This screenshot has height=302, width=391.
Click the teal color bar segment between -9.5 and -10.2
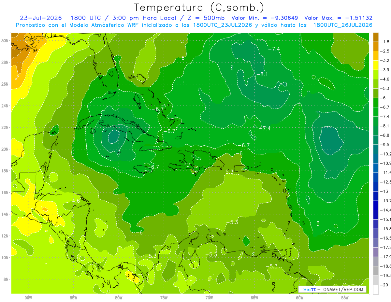pos(376,149)
